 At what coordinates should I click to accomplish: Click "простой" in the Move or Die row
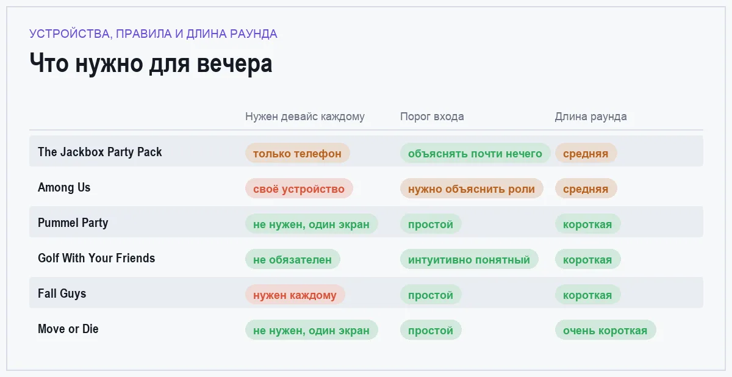(x=431, y=330)
